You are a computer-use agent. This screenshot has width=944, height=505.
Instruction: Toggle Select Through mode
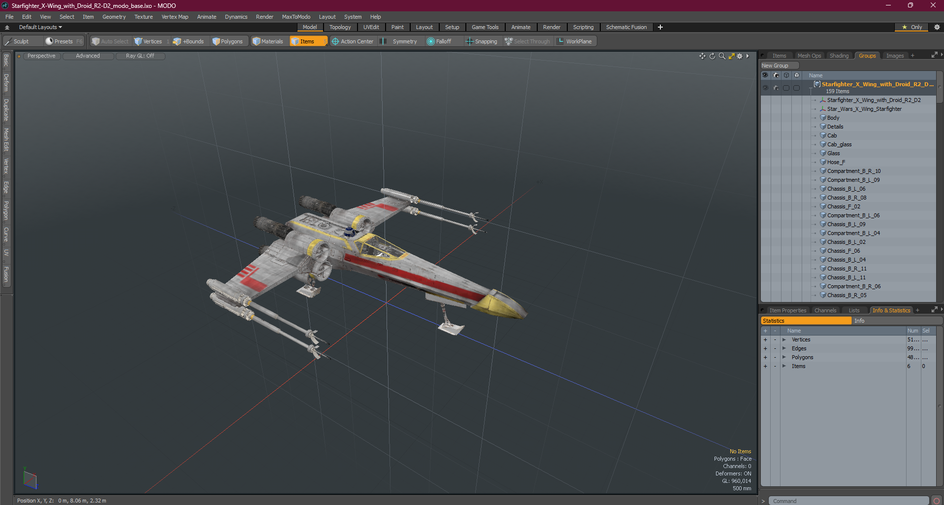pyautogui.click(x=527, y=41)
